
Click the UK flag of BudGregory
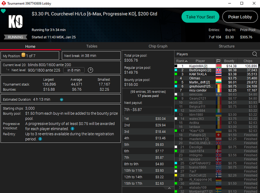click(x=218, y=70)
